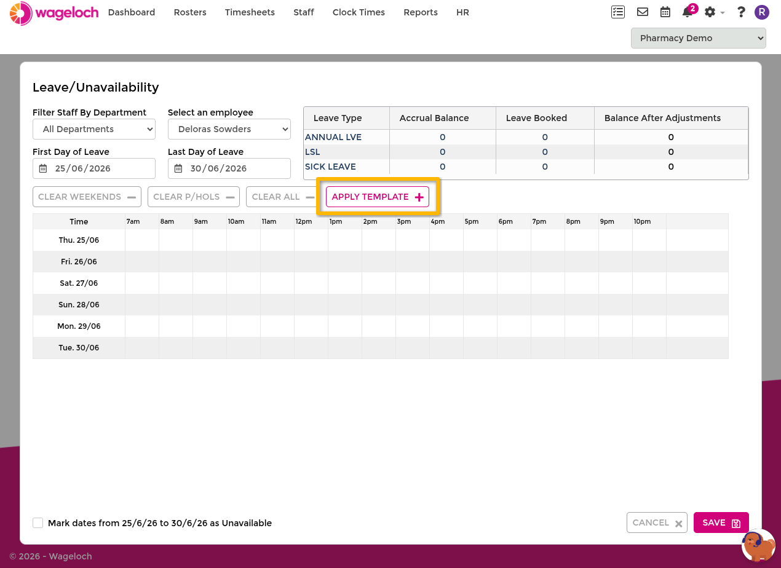The width and height of the screenshot is (781, 568).
Task: Click the Accrual Balance column header
Action: [443, 118]
